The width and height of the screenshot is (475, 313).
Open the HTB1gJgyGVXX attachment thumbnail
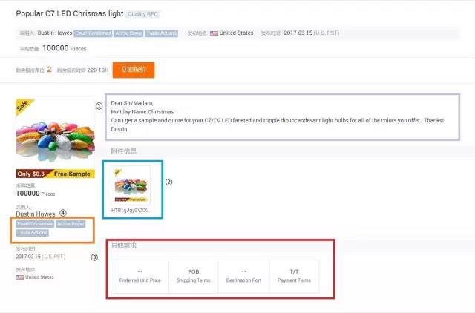click(131, 185)
